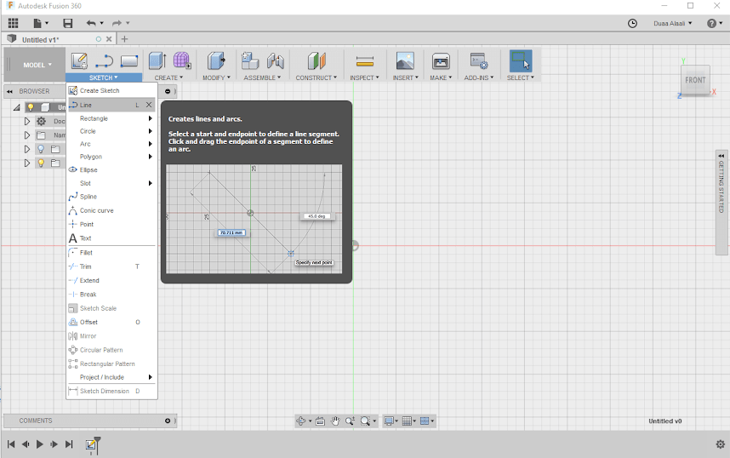Click the Insert image icon

(405, 61)
